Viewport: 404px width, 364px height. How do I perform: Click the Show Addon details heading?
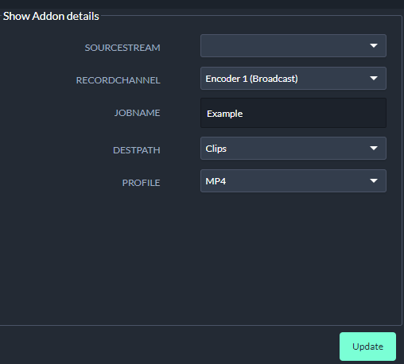tap(51, 16)
